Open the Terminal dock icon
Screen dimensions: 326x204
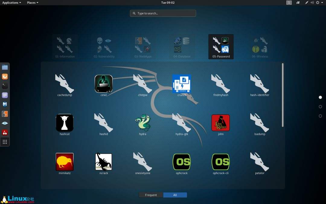5,86
